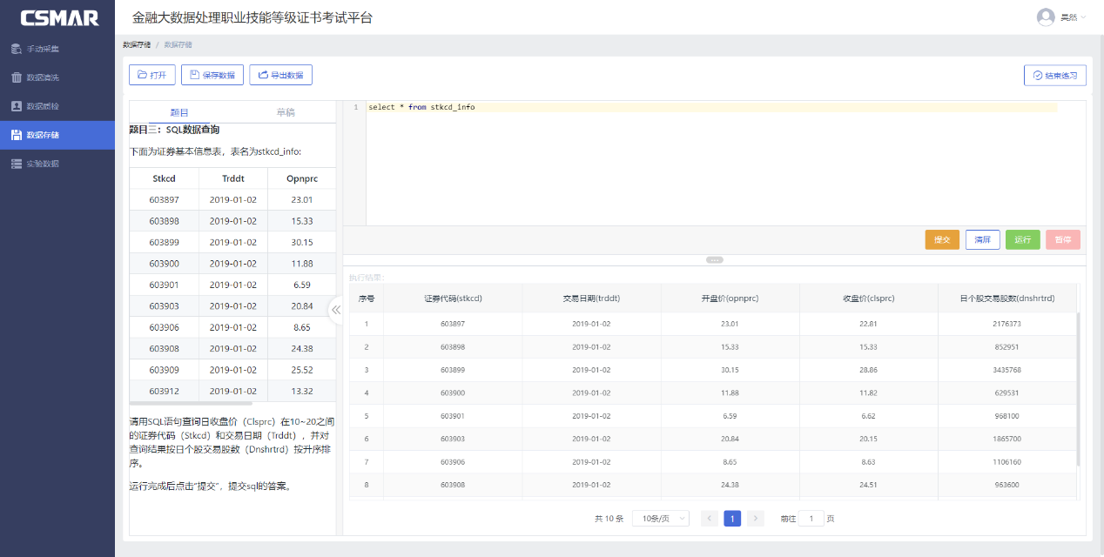The image size is (1104, 557).
Task: Select the 题目 tab
Action: click(x=179, y=112)
